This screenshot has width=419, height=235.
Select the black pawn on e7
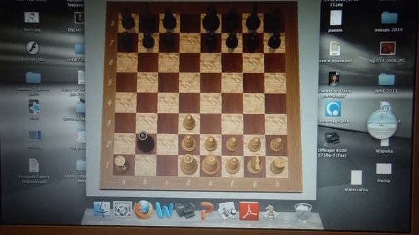211,40
